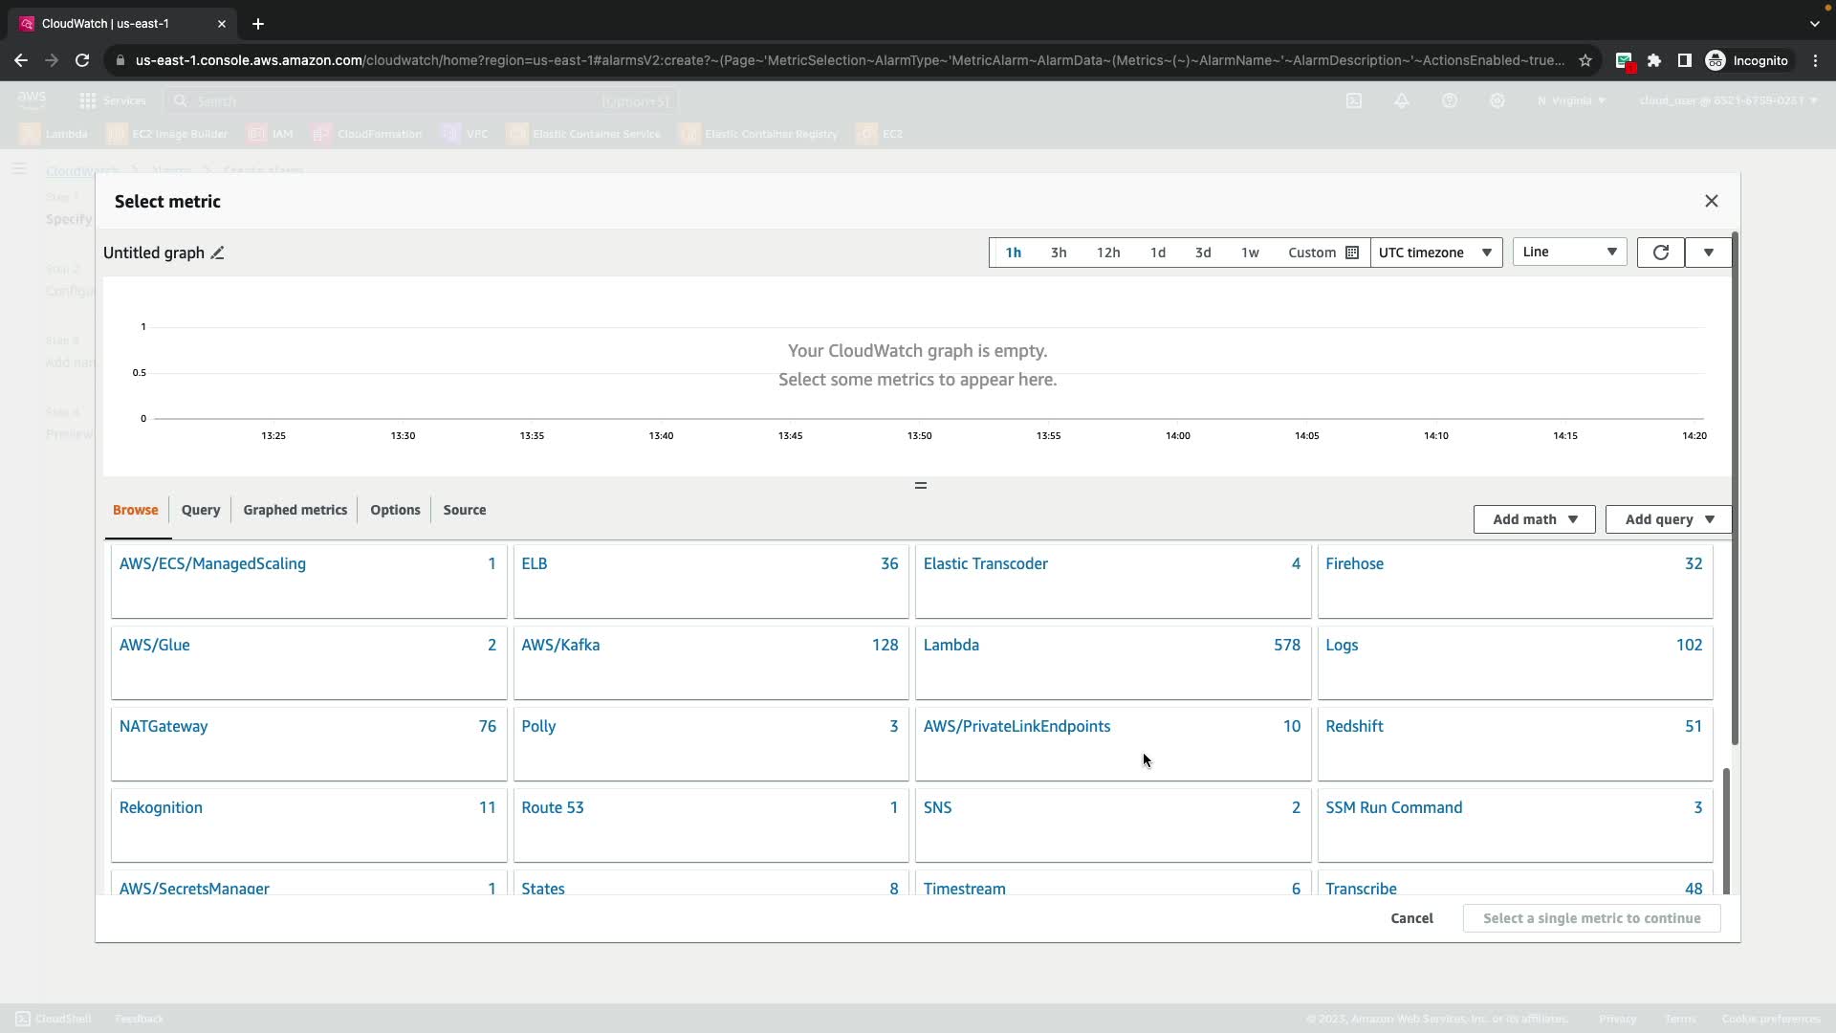Viewport: 1836px width, 1033px height.
Task: Expand the Line graph type dropdown
Action: point(1569,252)
